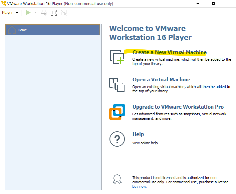Click the VMware title bar app icon
The width and height of the screenshot is (236, 194).
click(x=3, y=3)
